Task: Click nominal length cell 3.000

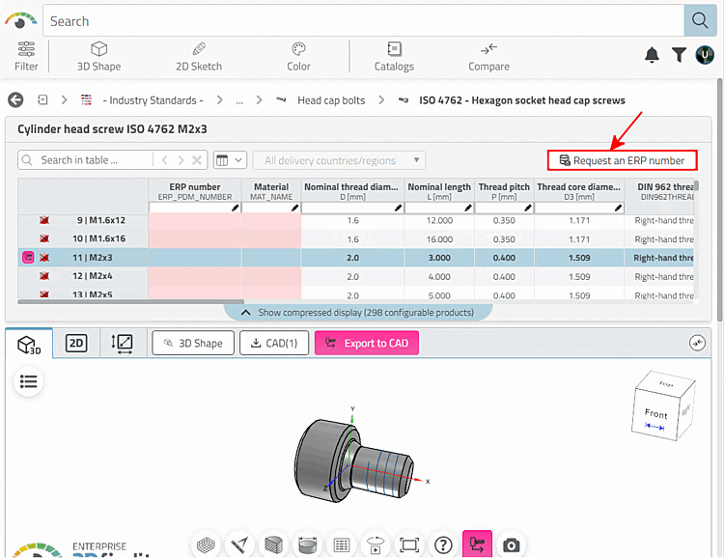Action: click(x=439, y=258)
